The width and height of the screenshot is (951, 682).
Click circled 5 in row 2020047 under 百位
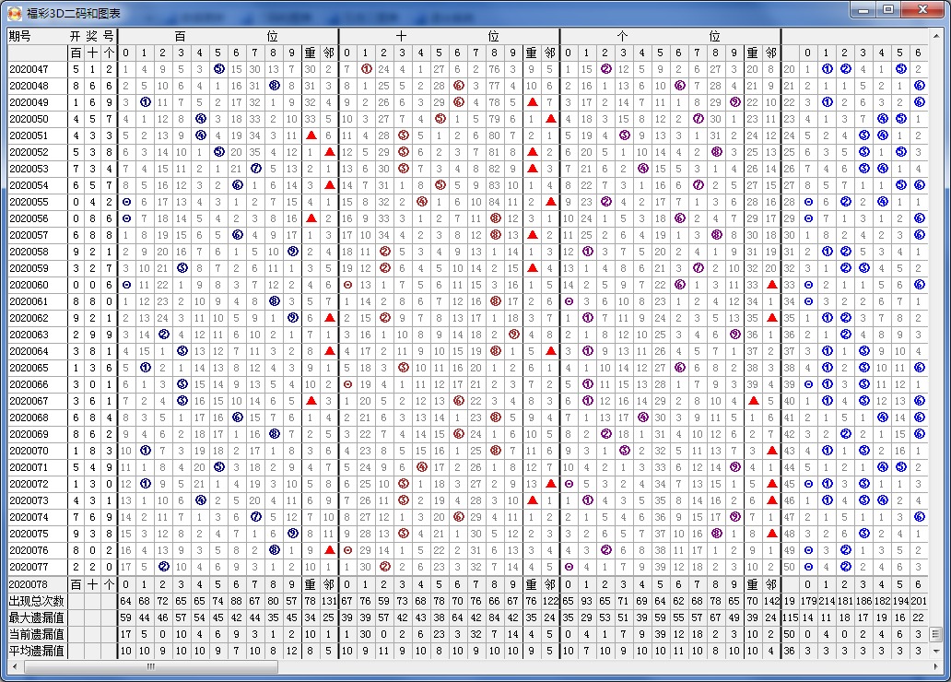tap(218, 69)
